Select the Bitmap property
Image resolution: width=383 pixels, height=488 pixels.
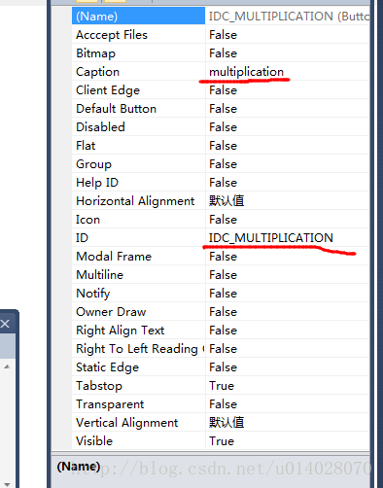coord(138,53)
